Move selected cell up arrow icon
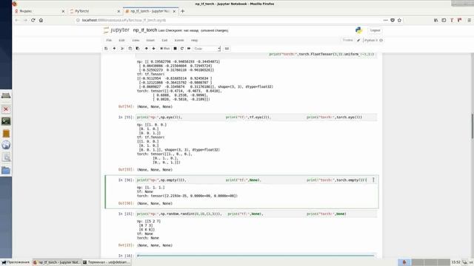The width and height of the screenshot is (474, 266). coord(147,49)
